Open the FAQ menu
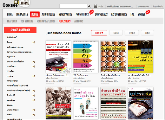This screenshot has height=120, width=165. click(x=132, y=14)
